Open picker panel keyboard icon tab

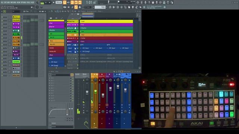pyautogui.click(x=51, y=18)
